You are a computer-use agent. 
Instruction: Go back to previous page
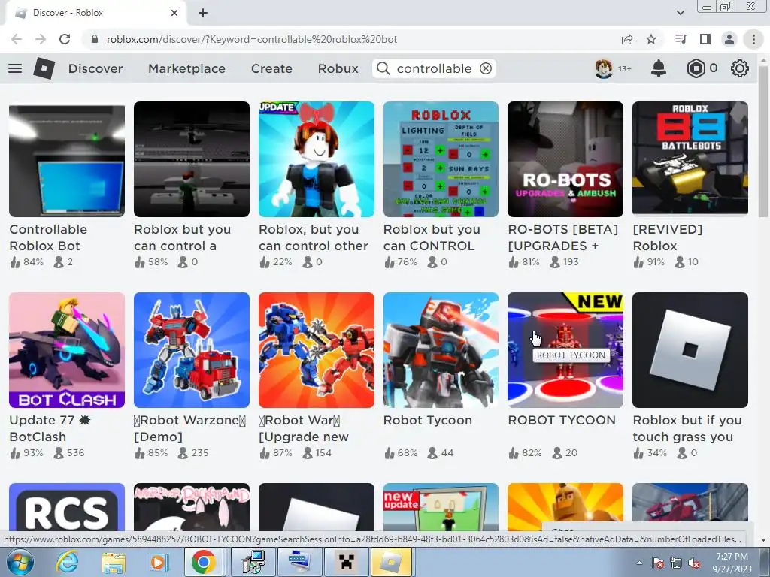click(x=17, y=39)
